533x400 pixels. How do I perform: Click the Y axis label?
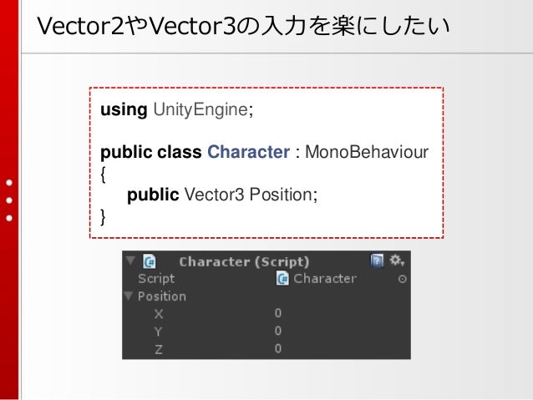point(158,332)
